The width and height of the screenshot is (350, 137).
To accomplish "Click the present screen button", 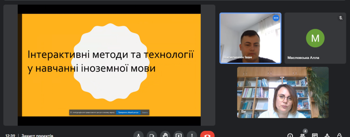I will [x=178, y=135].
